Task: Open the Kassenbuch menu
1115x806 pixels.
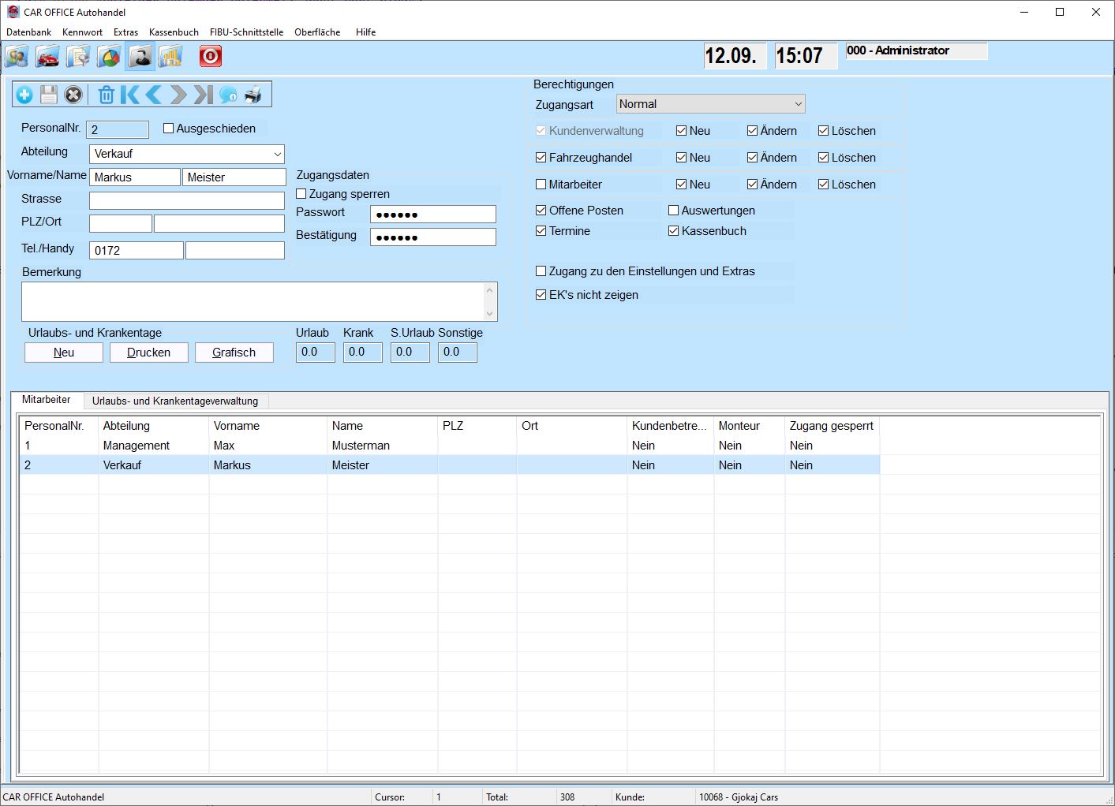Action: pos(174,32)
